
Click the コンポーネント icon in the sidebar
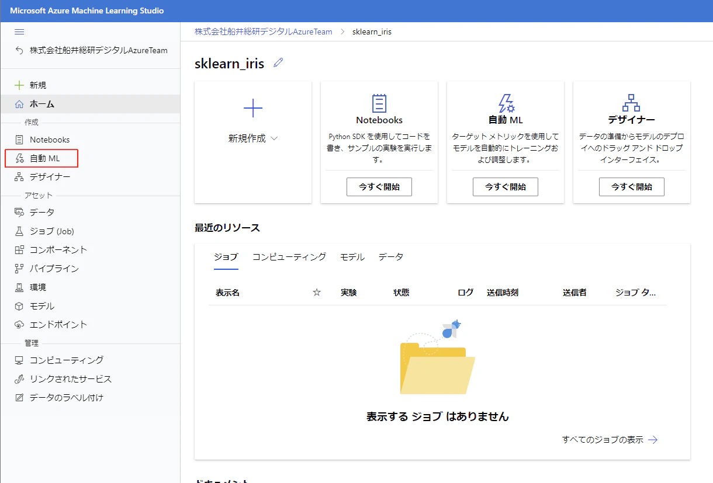click(x=19, y=250)
